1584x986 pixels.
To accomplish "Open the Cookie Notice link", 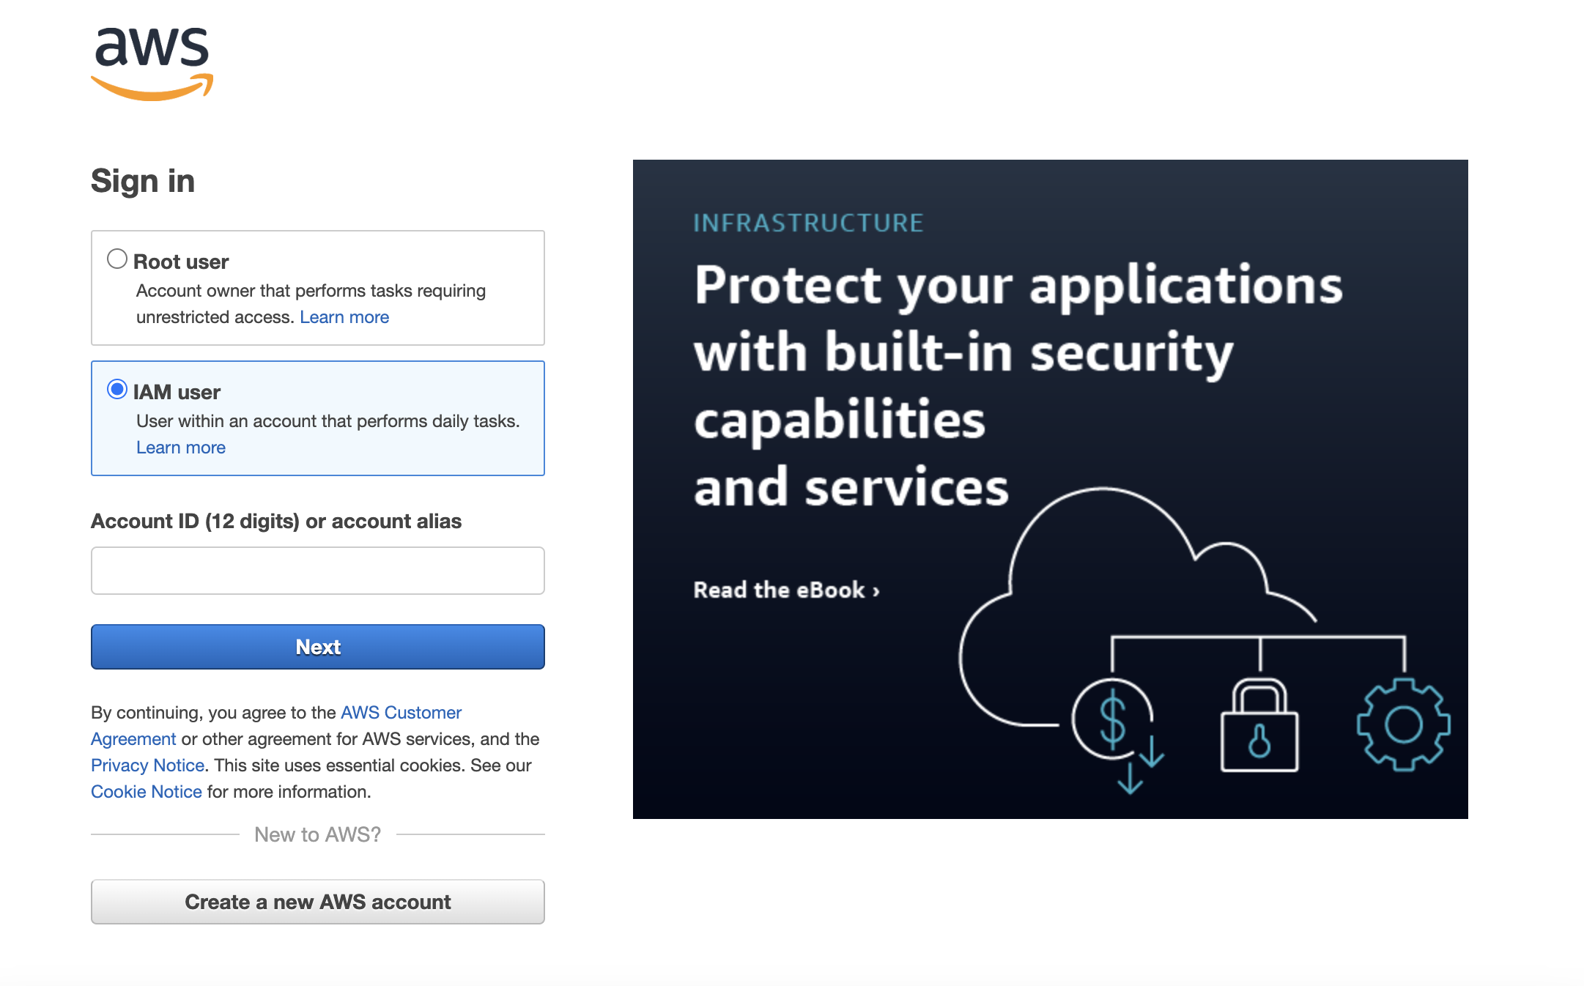I will click(146, 792).
